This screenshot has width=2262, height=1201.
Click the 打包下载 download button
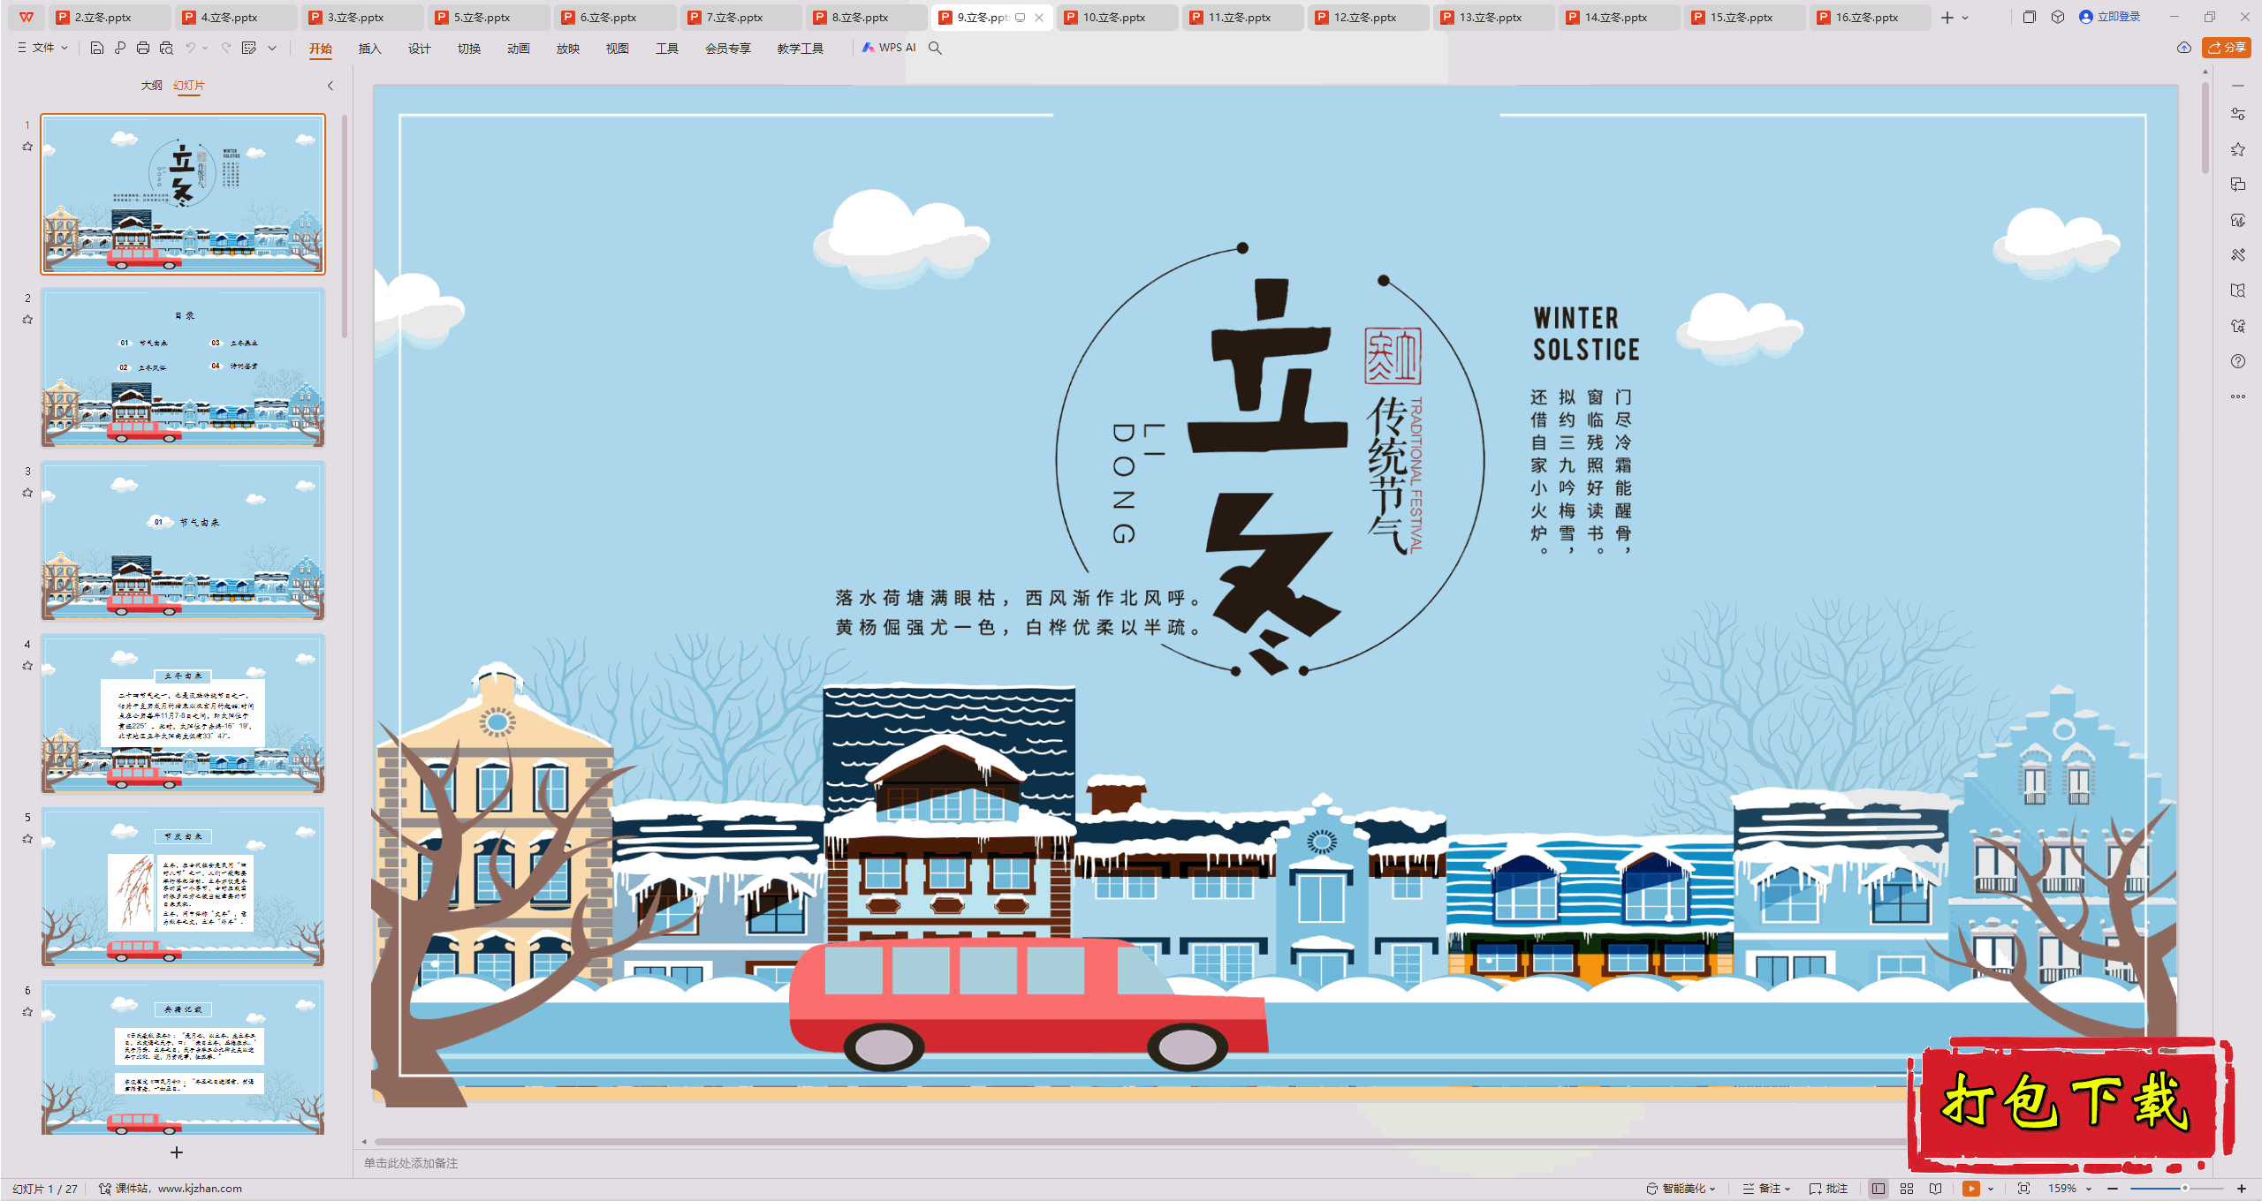point(2069,1104)
